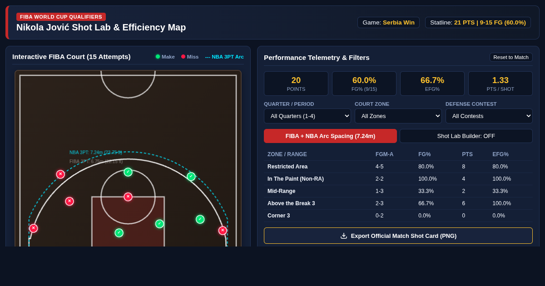This screenshot has width=545, height=286.
Task: Select the Restricted Area row
Action: click(x=398, y=167)
